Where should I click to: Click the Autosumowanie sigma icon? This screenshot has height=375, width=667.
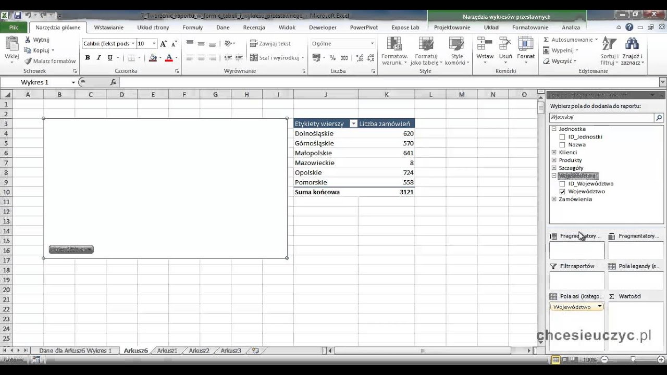pos(546,40)
